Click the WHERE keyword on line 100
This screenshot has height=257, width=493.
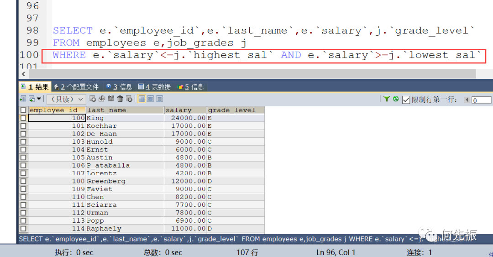click(x=69, y=55)
